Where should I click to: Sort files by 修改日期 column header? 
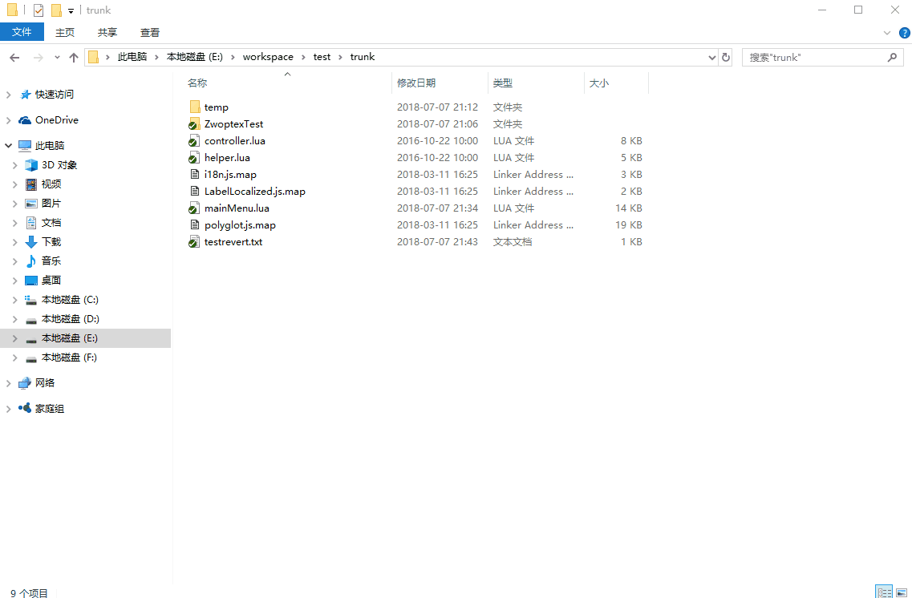click(x=416, y=83)
